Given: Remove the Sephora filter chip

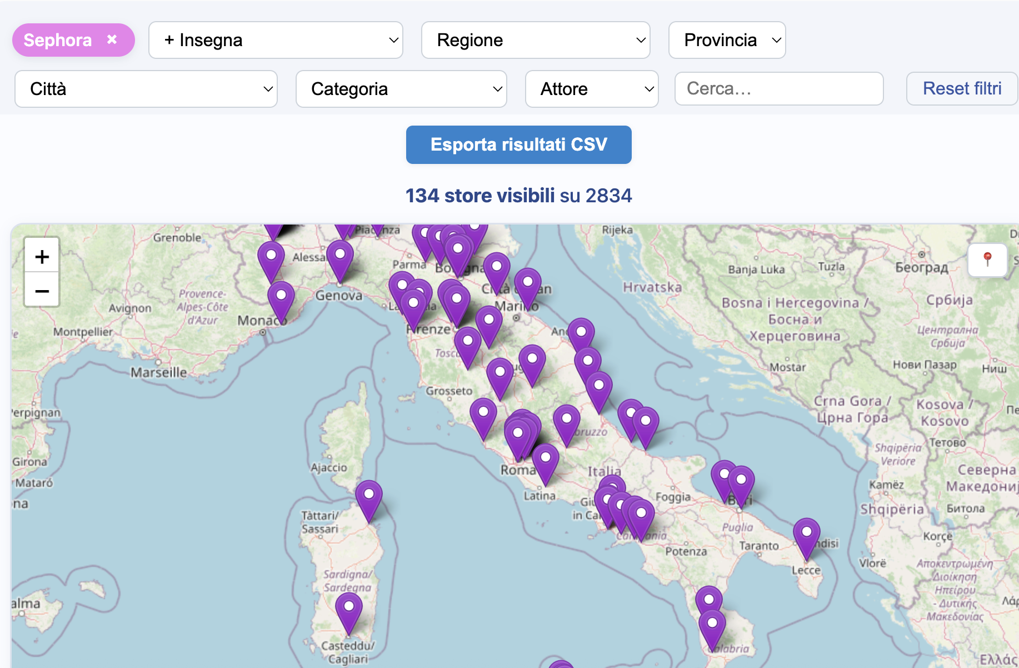Looking at the screenshot, I should pos(112,39).
